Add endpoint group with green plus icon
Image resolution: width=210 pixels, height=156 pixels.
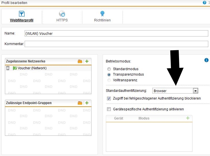coord(87,103)
